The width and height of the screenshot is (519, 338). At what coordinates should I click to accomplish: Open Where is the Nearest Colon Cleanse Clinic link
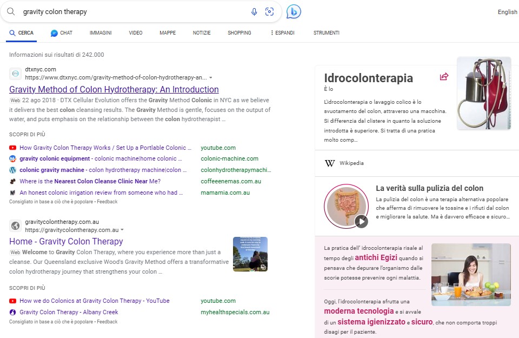pos(90,181)
